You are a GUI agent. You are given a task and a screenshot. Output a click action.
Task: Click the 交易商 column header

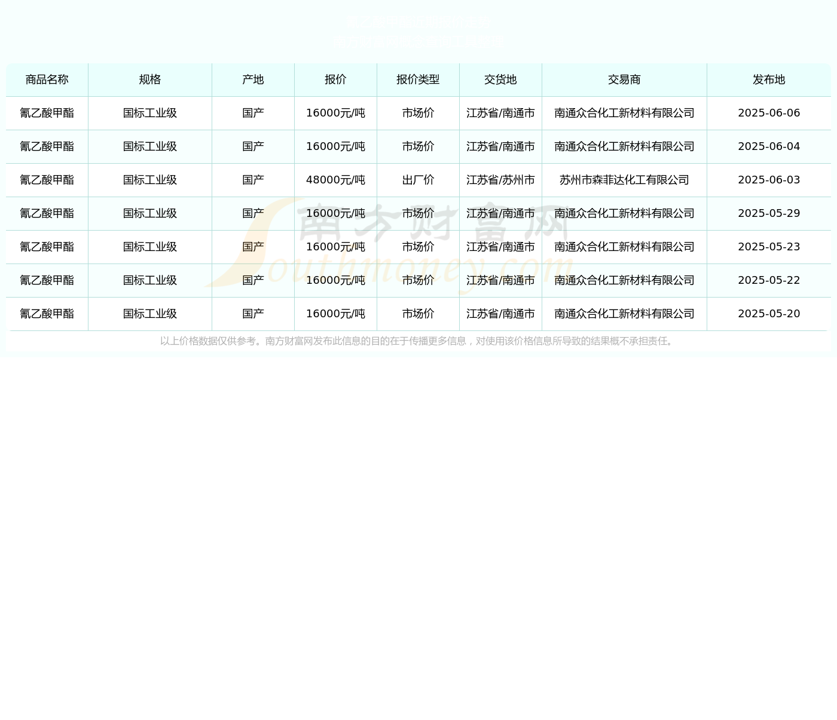(624, 79)
